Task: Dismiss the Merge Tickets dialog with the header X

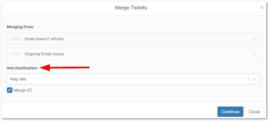Action: click(x=262, y=8)
